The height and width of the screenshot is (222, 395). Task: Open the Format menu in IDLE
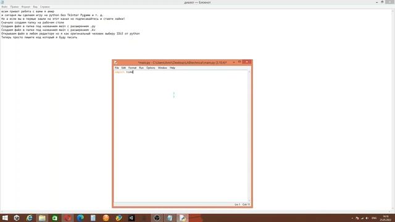tap(132, 68)
